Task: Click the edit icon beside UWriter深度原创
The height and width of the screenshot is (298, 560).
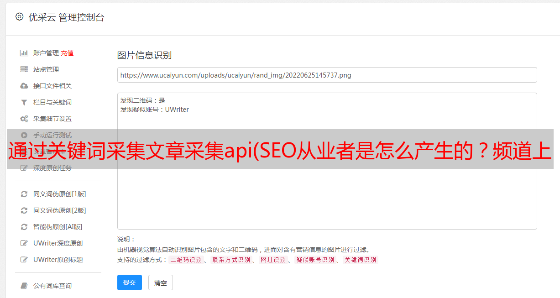Action: [x=24, y=243]
